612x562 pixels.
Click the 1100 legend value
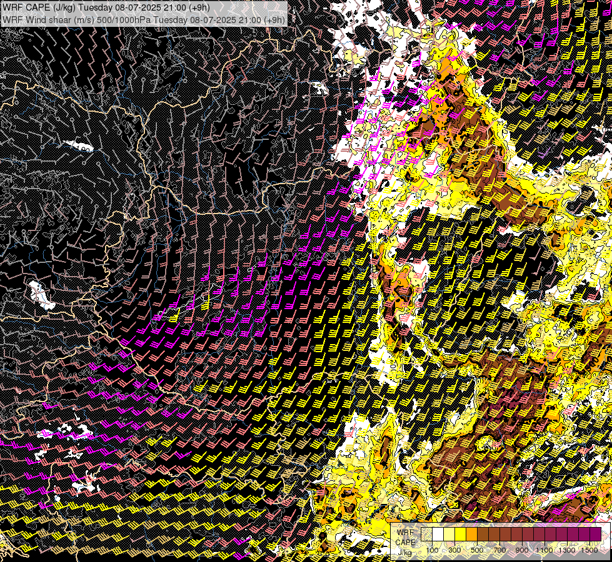coord(544,550)
